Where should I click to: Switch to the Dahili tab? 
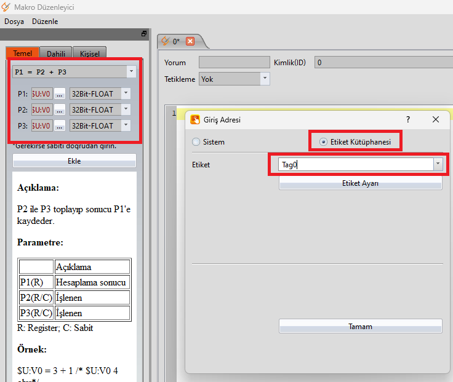[56, 54]
